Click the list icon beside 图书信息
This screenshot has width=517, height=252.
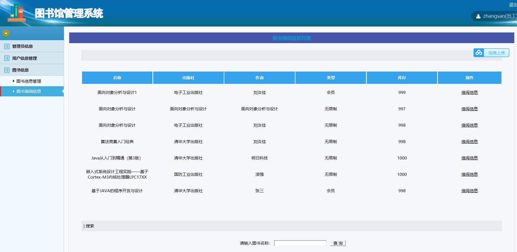(x=7, y=70)
